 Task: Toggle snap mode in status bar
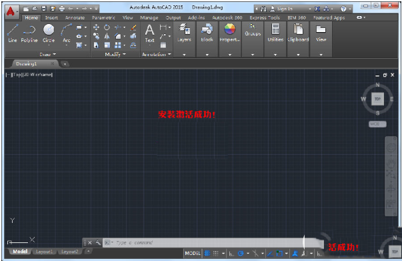click(216, 254)
